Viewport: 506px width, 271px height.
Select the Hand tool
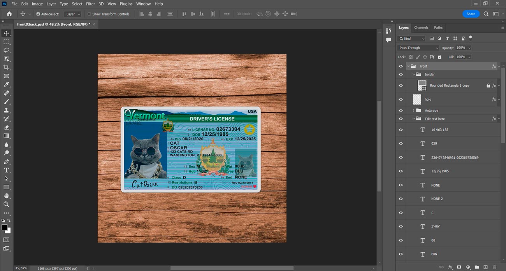6,196
